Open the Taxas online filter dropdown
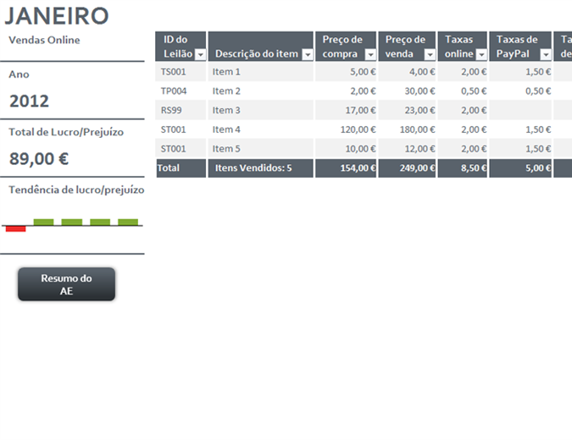The image size is (572, 440). click(482, 55)
